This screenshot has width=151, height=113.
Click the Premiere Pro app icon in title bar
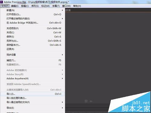tap(2, 2)
